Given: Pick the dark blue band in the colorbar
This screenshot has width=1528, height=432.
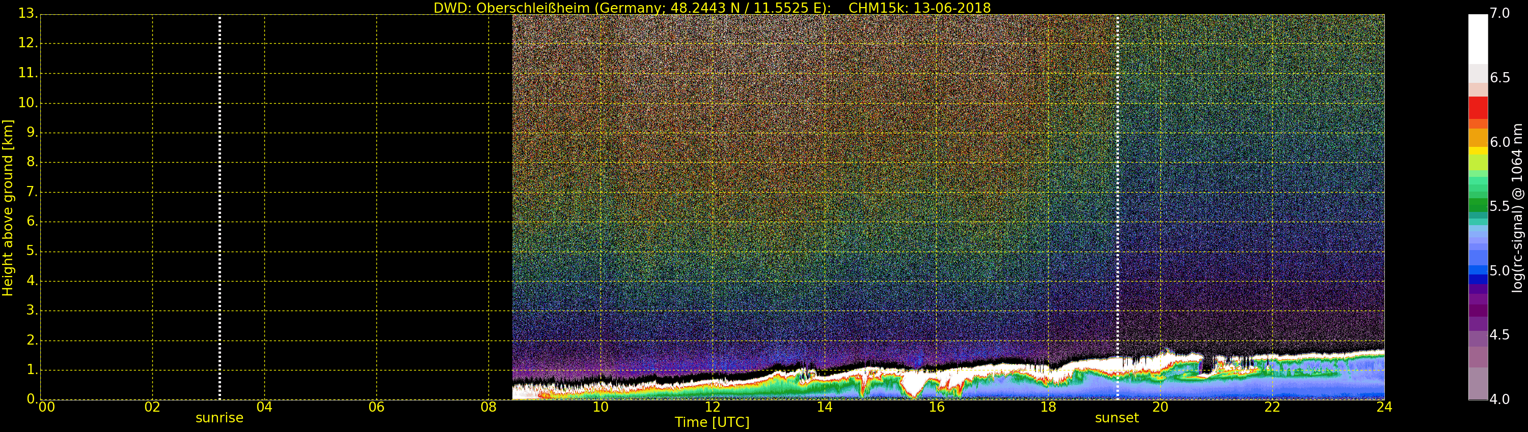Looking at the screenshot, I should point(1478,280).
